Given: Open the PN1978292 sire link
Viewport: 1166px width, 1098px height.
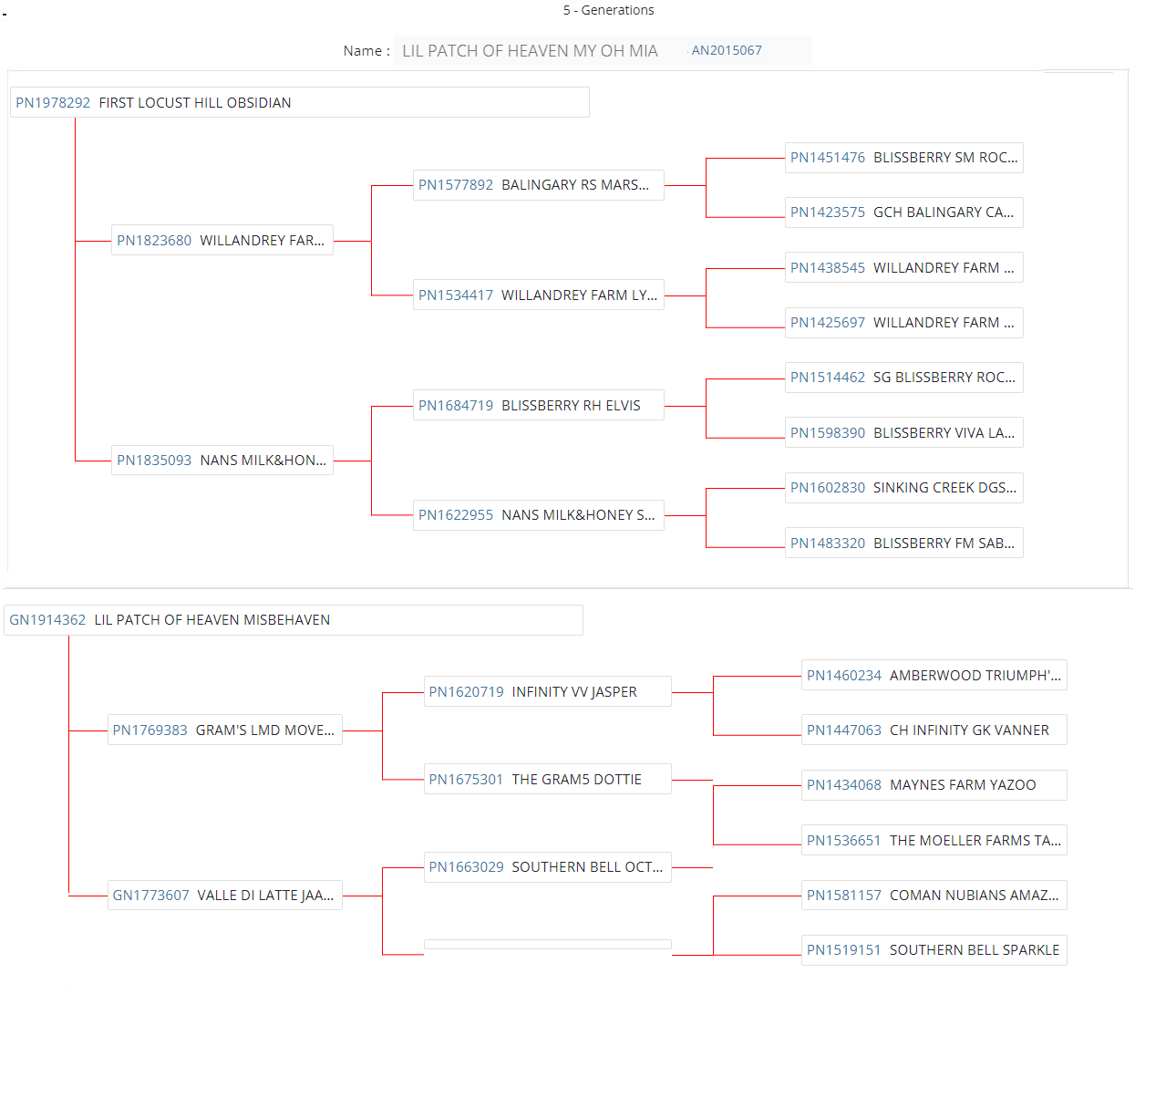Looking at the screenshot, I should coord(53,103).
